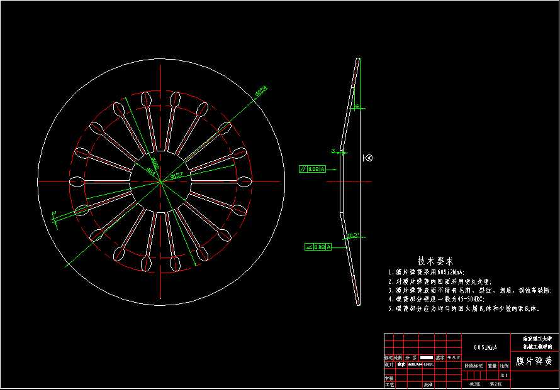Select the ø157 diameter dimension text
This screenshot has height=390, width=560.
pyautogui.click(x=179, y=175)
